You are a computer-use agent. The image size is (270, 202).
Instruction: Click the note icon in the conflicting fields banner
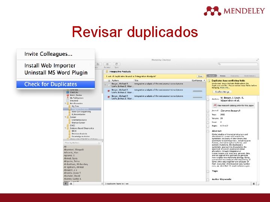(x=209, y=81)
